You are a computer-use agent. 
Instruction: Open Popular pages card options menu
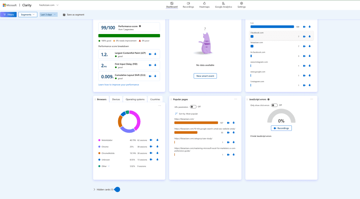point(236,99)
